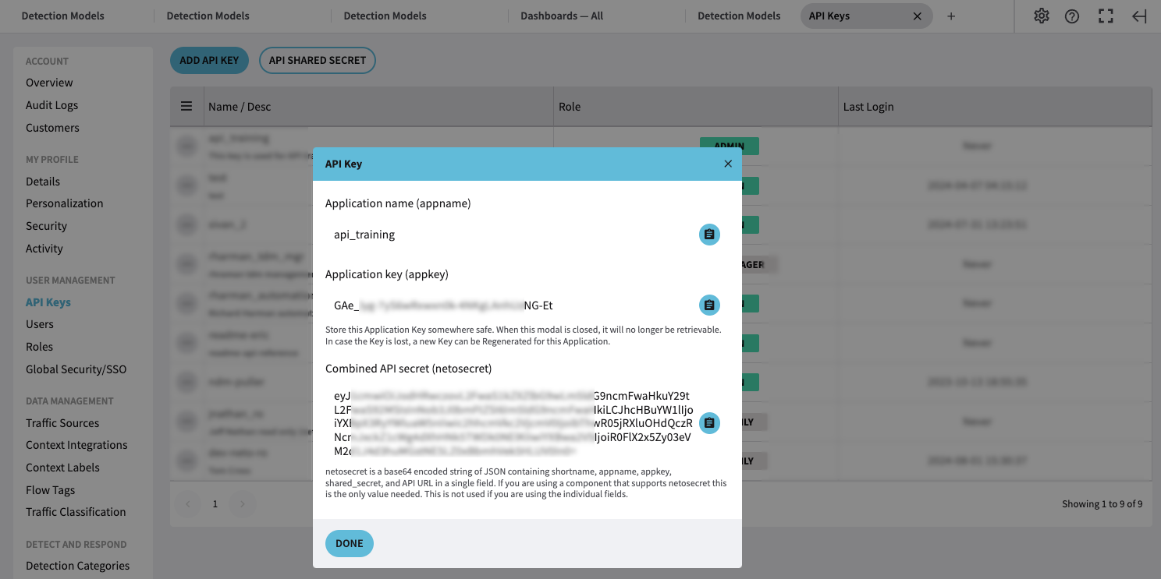Add a new tab with plus icon
This screenshot has width=1161, height=579.
950,16
